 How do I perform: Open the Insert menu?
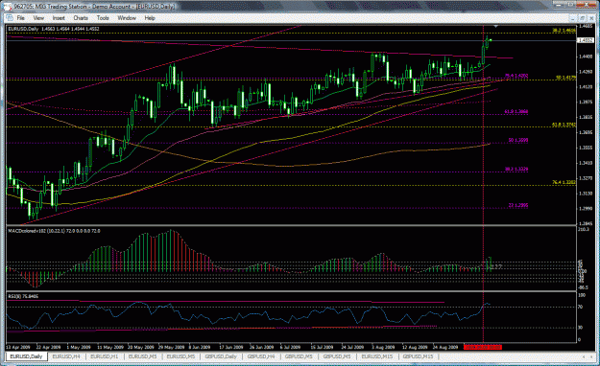(x=59, y=18)
